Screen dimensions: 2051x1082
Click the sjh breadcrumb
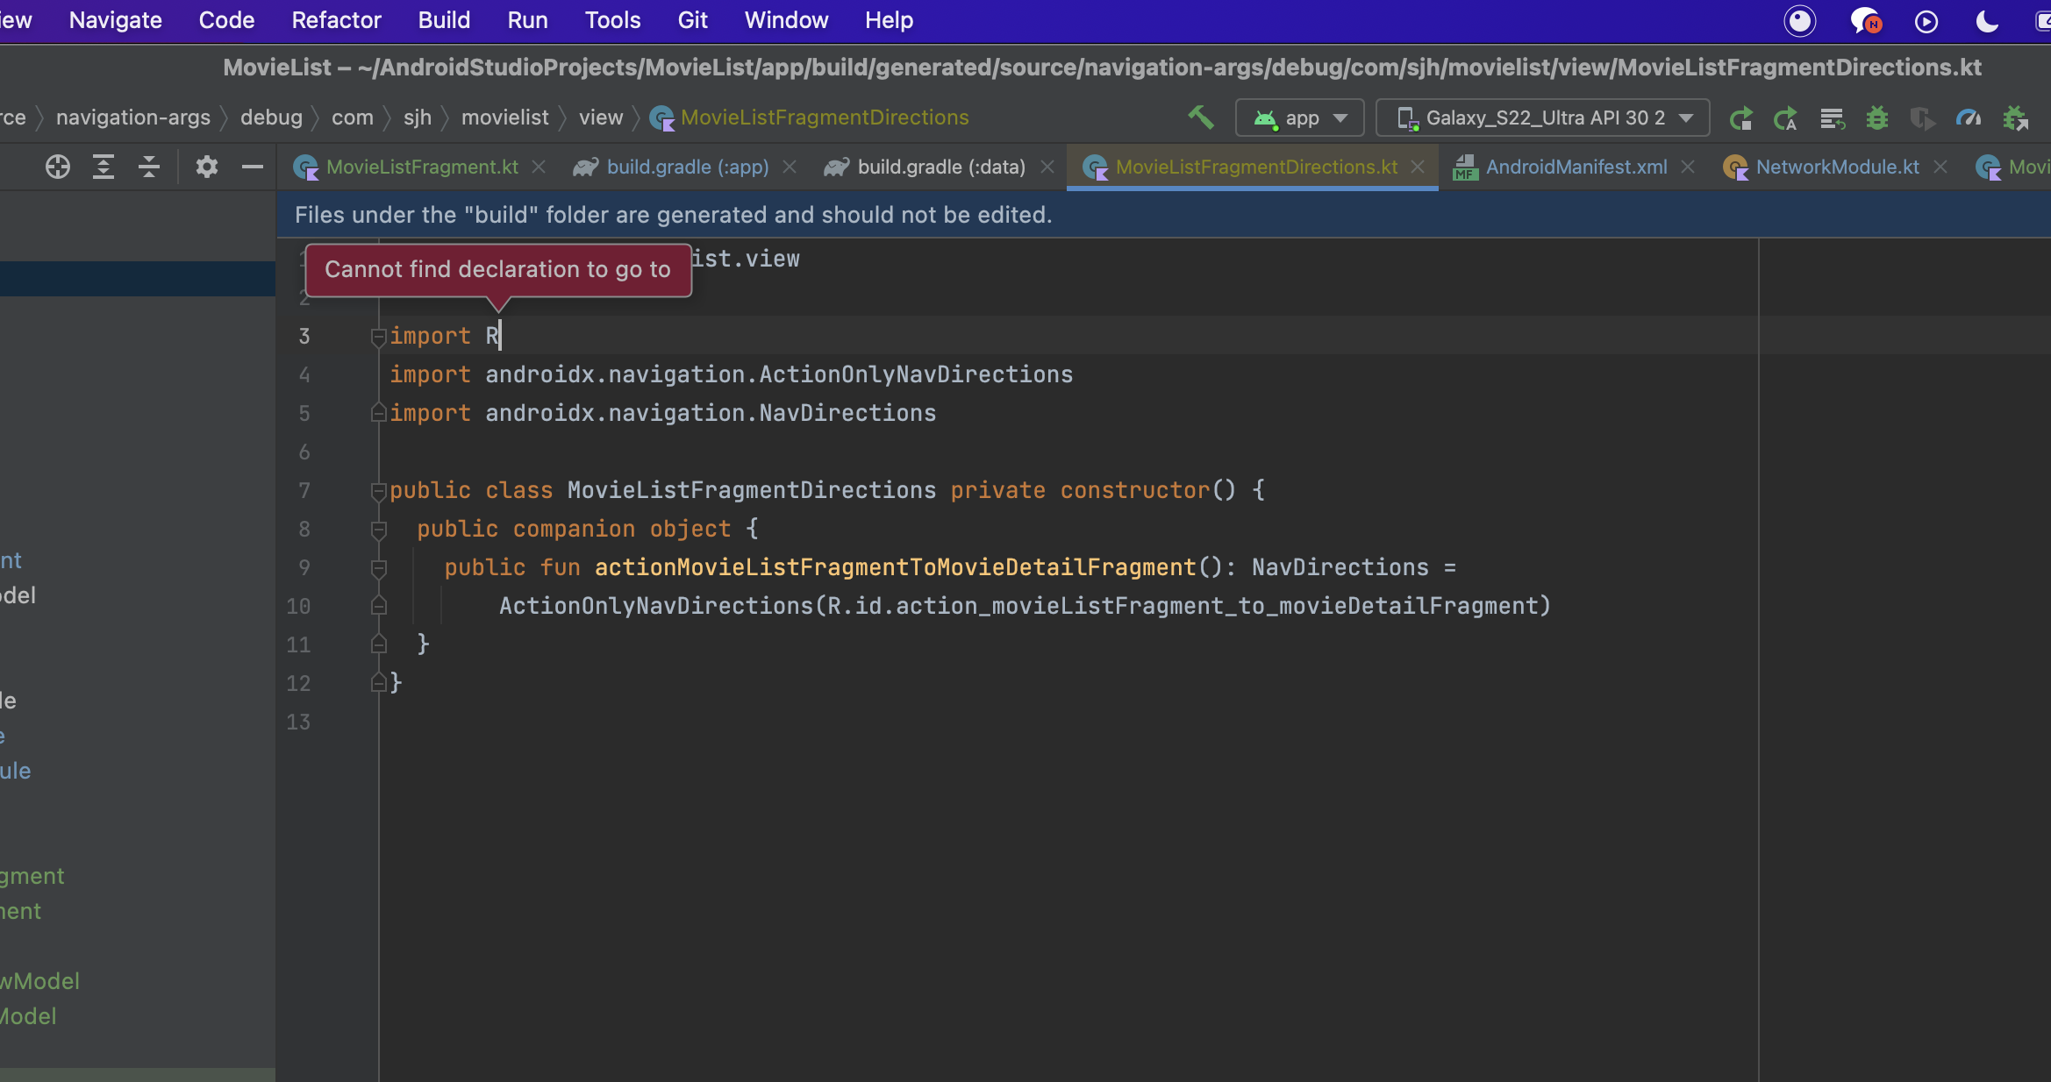418,117
